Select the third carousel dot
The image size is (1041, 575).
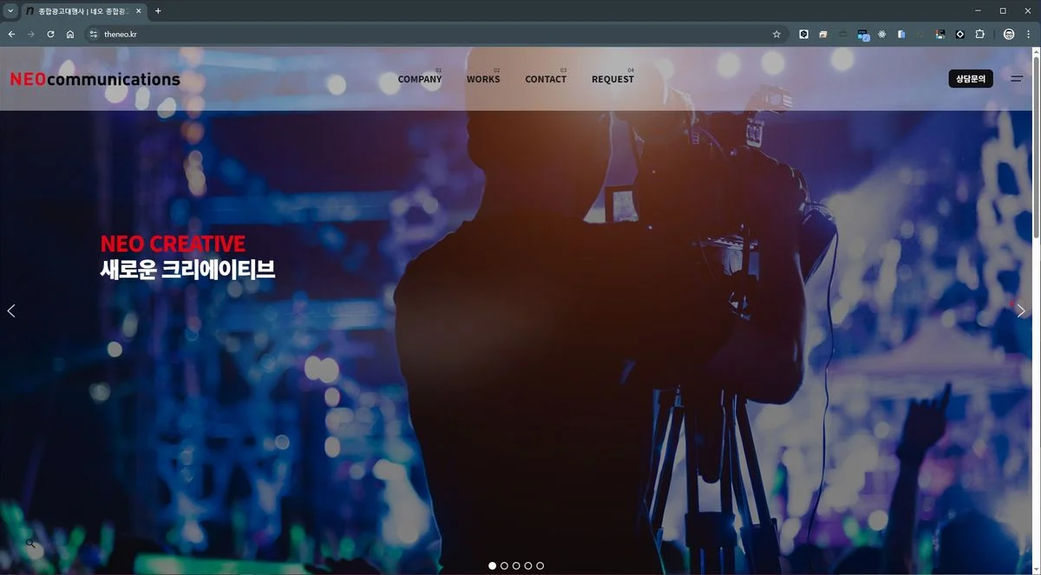tap(516, 565)
